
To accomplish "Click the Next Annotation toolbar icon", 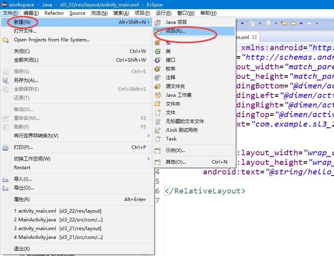I will tap(252, 23).
